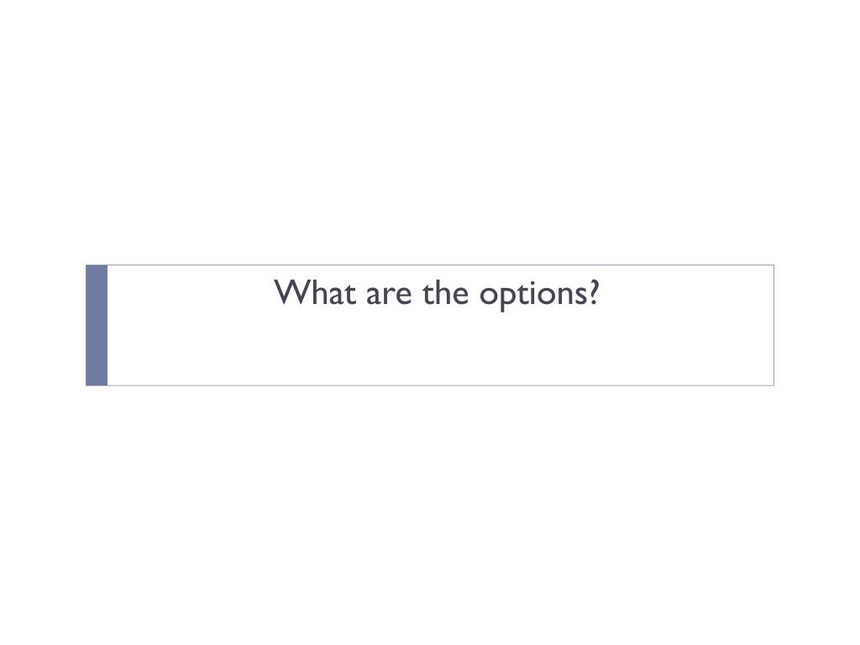Viewport: 860px width, 645px height.
Task: Click the blank slide area above the title box
Action: 430,132
